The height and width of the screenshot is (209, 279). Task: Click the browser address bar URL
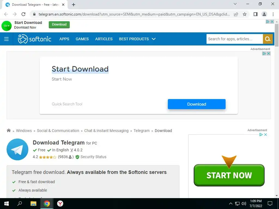(134, 14)
